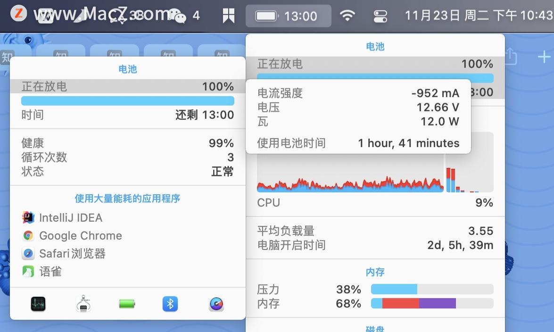Viewport: 554px width, 332px height.
Task: Expand the 内存 section header
Action: tap(375, 272)
